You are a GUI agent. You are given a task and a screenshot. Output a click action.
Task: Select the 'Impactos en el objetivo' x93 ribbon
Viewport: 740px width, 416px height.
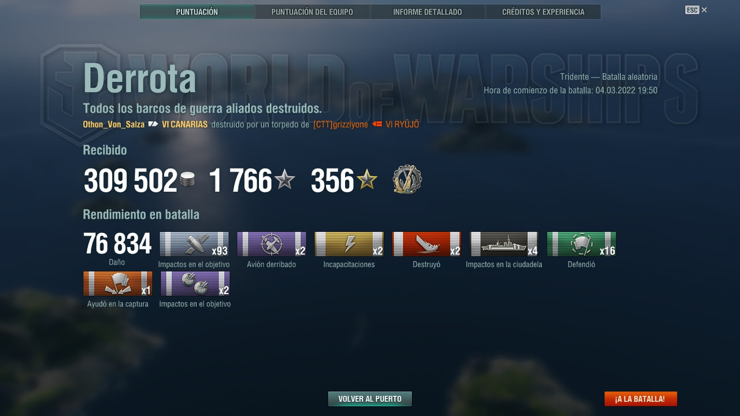[194, 244]
